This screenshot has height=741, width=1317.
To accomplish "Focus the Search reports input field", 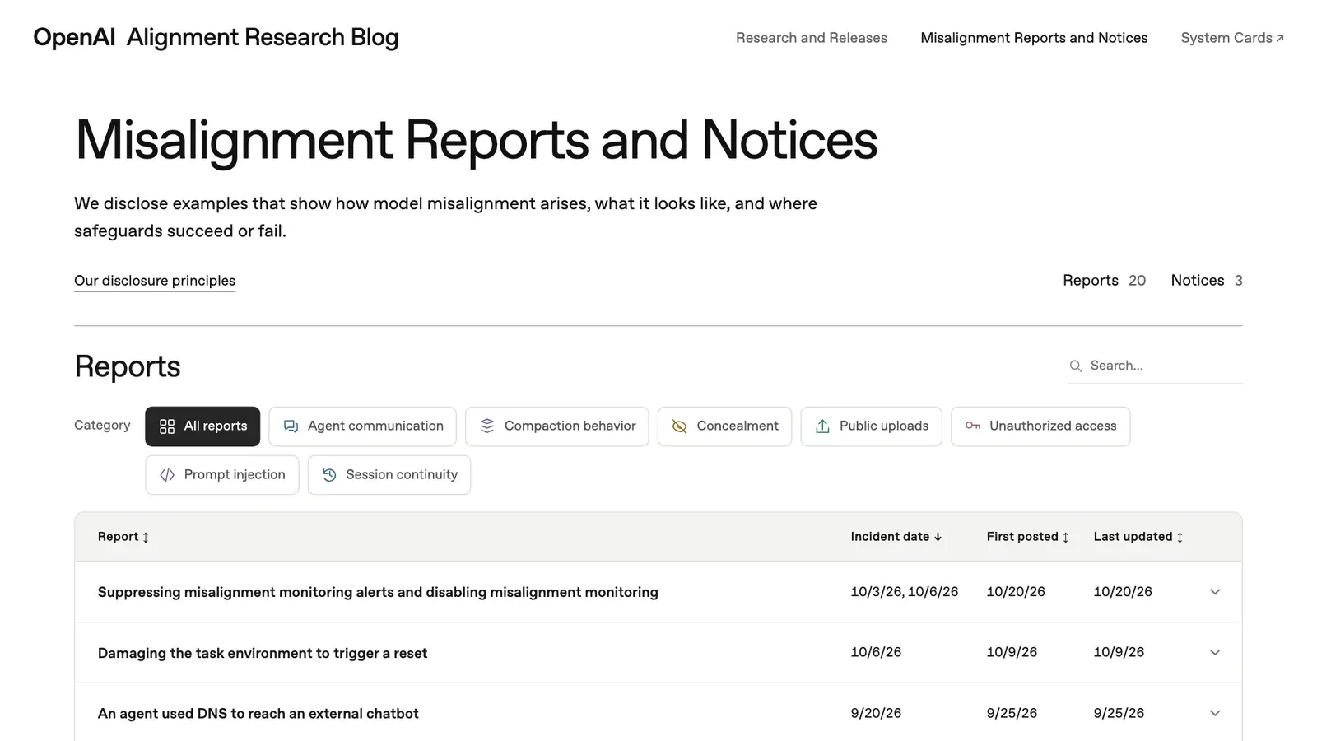I will tap(1156, 366).
